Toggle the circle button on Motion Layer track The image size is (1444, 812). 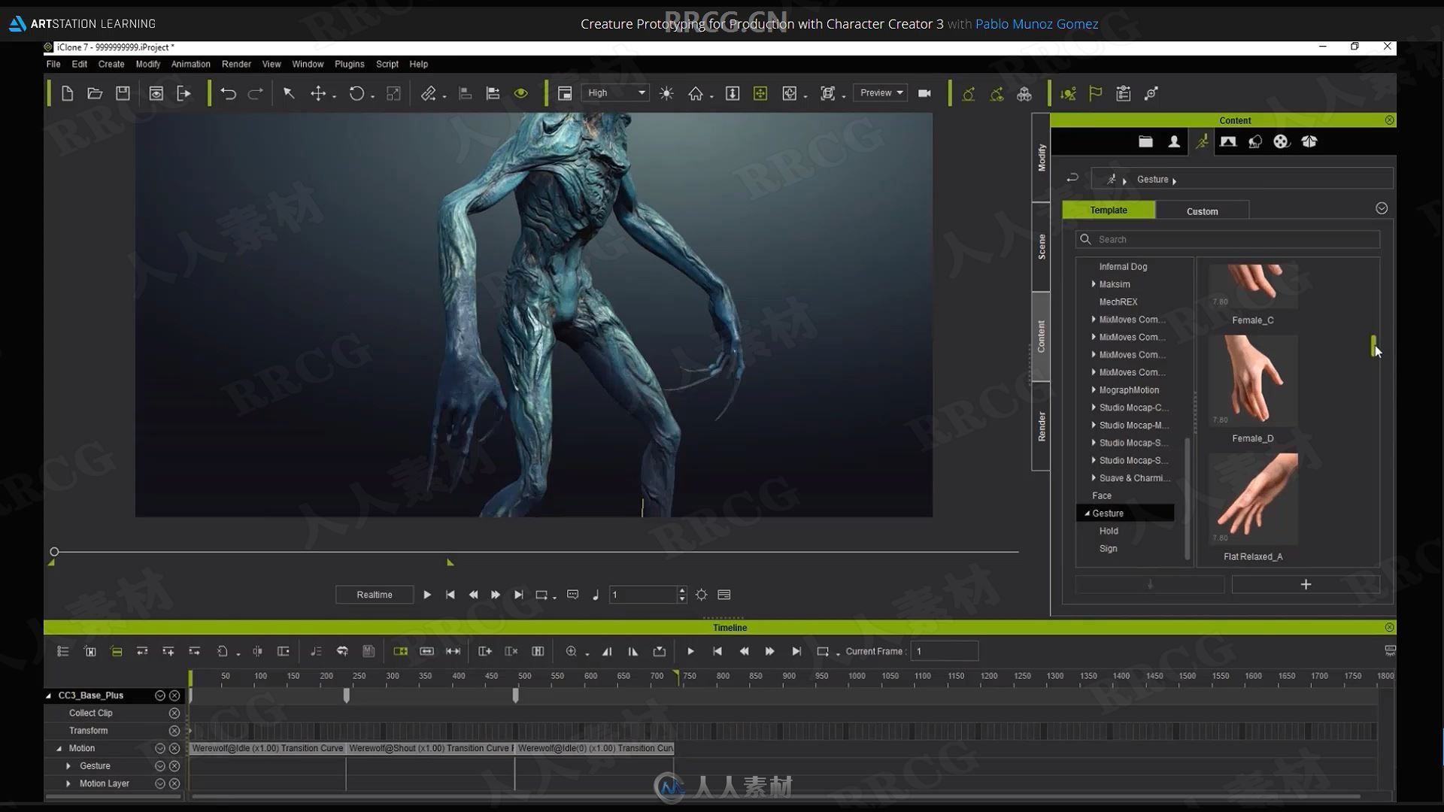(159, 783)
